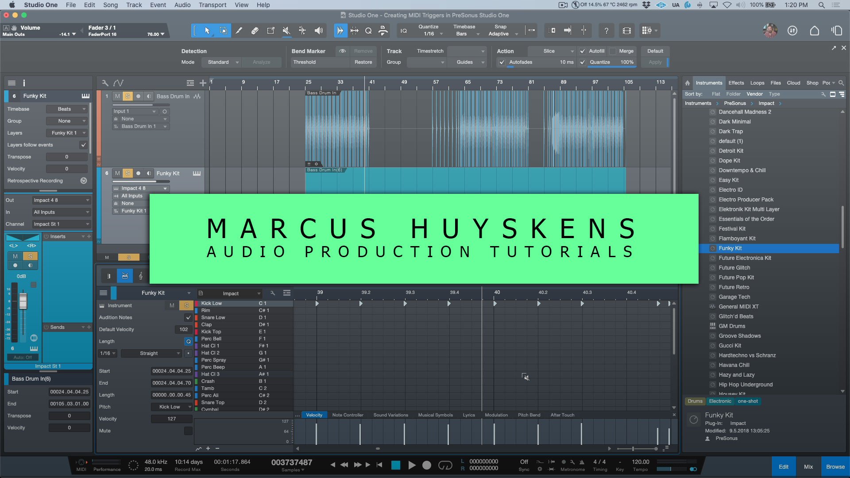Image resolution: width=850 pixels, height=478 pixels.
Task: Click the Record transport button
Action: [427, 465]
